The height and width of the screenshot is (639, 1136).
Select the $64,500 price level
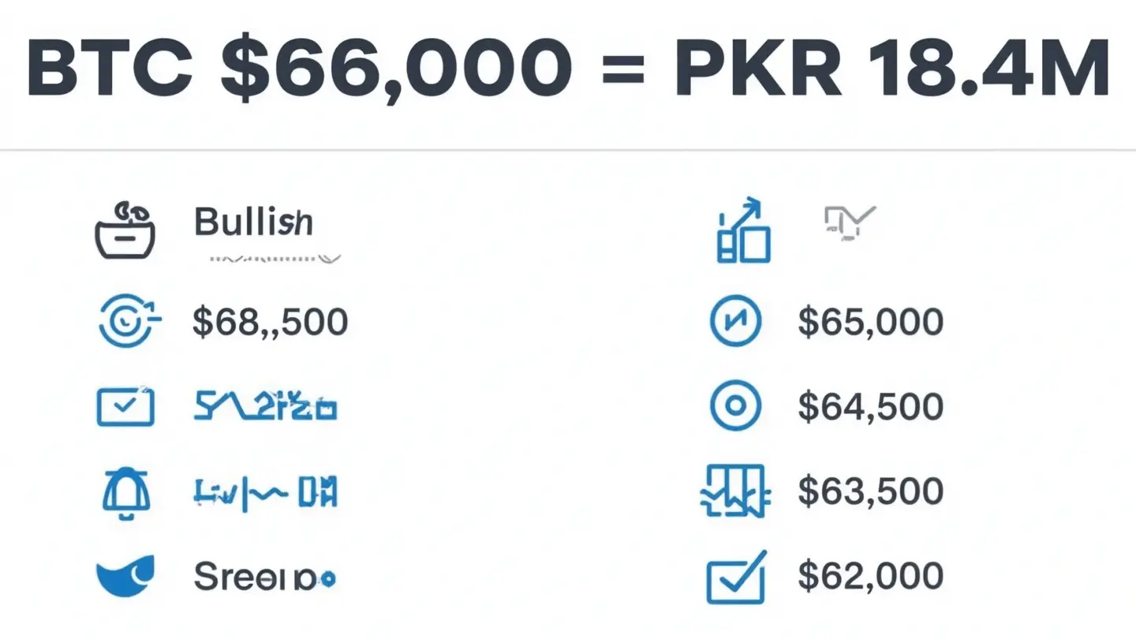(x=870, y=406)
